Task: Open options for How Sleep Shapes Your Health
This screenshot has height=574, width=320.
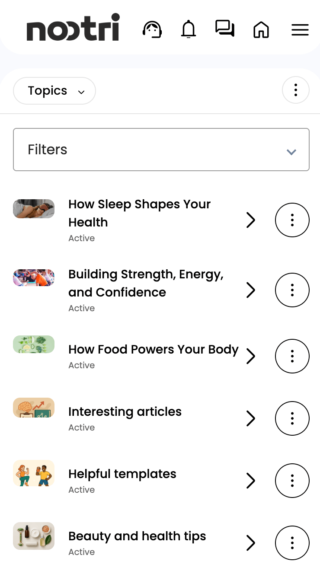Action: click(x=292, y=220)
